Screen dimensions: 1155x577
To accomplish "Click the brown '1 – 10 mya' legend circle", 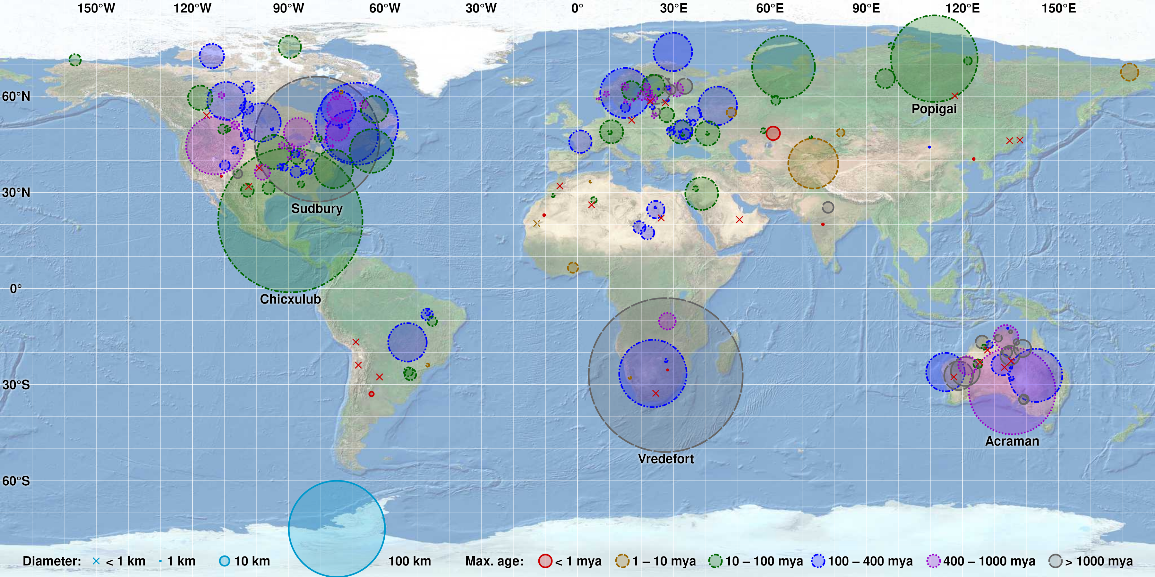I will point(622,561).
